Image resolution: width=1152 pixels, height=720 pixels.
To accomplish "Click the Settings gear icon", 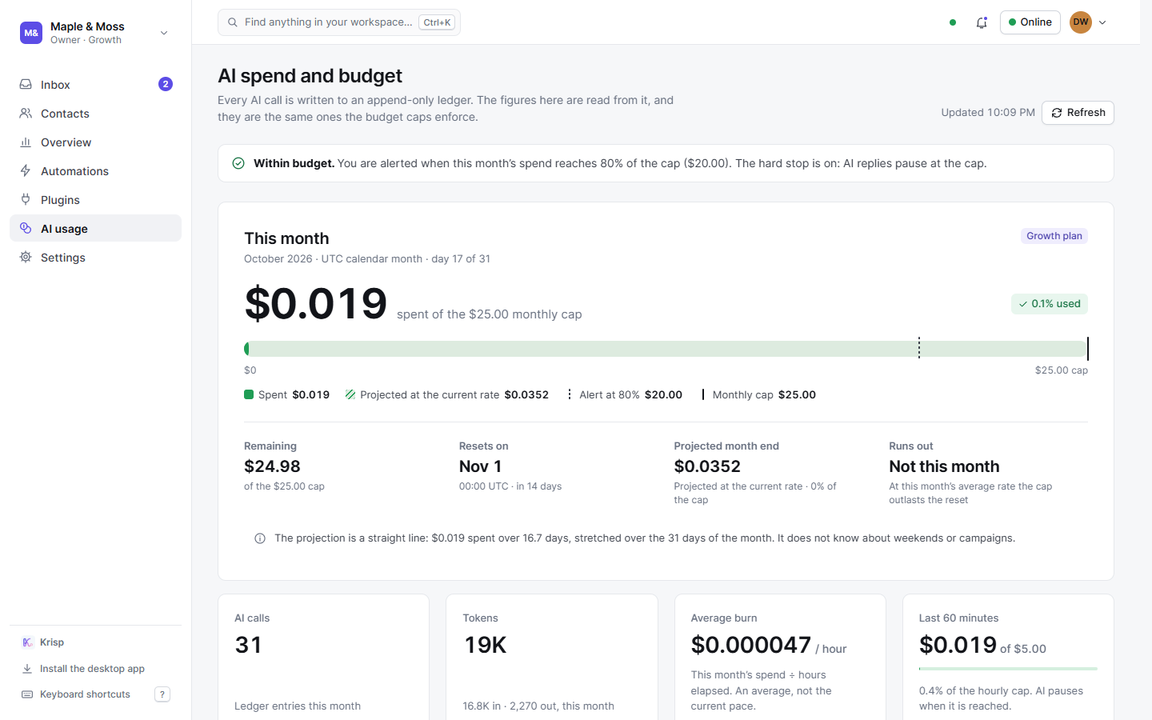I will [26, 257].
